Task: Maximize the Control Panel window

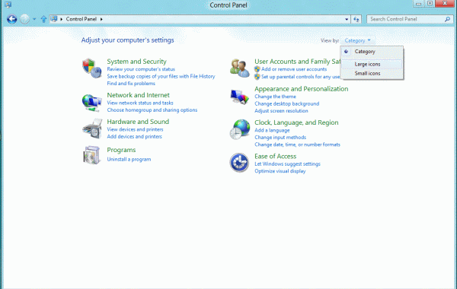Action: point(430,4)
